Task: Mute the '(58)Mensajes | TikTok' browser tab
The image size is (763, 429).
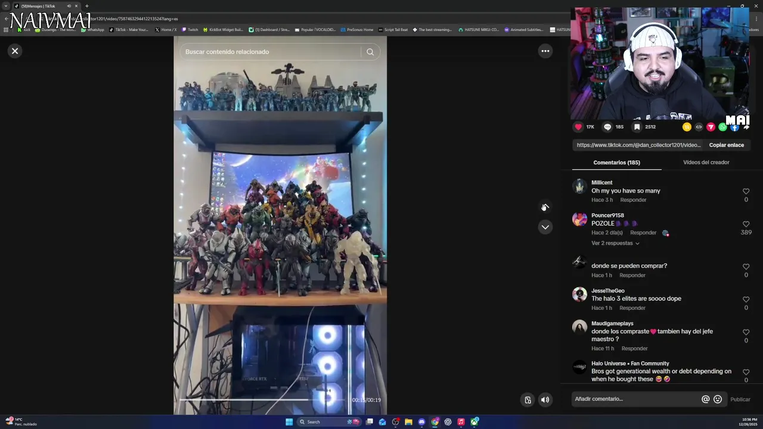Action: [x=69, y=6]
